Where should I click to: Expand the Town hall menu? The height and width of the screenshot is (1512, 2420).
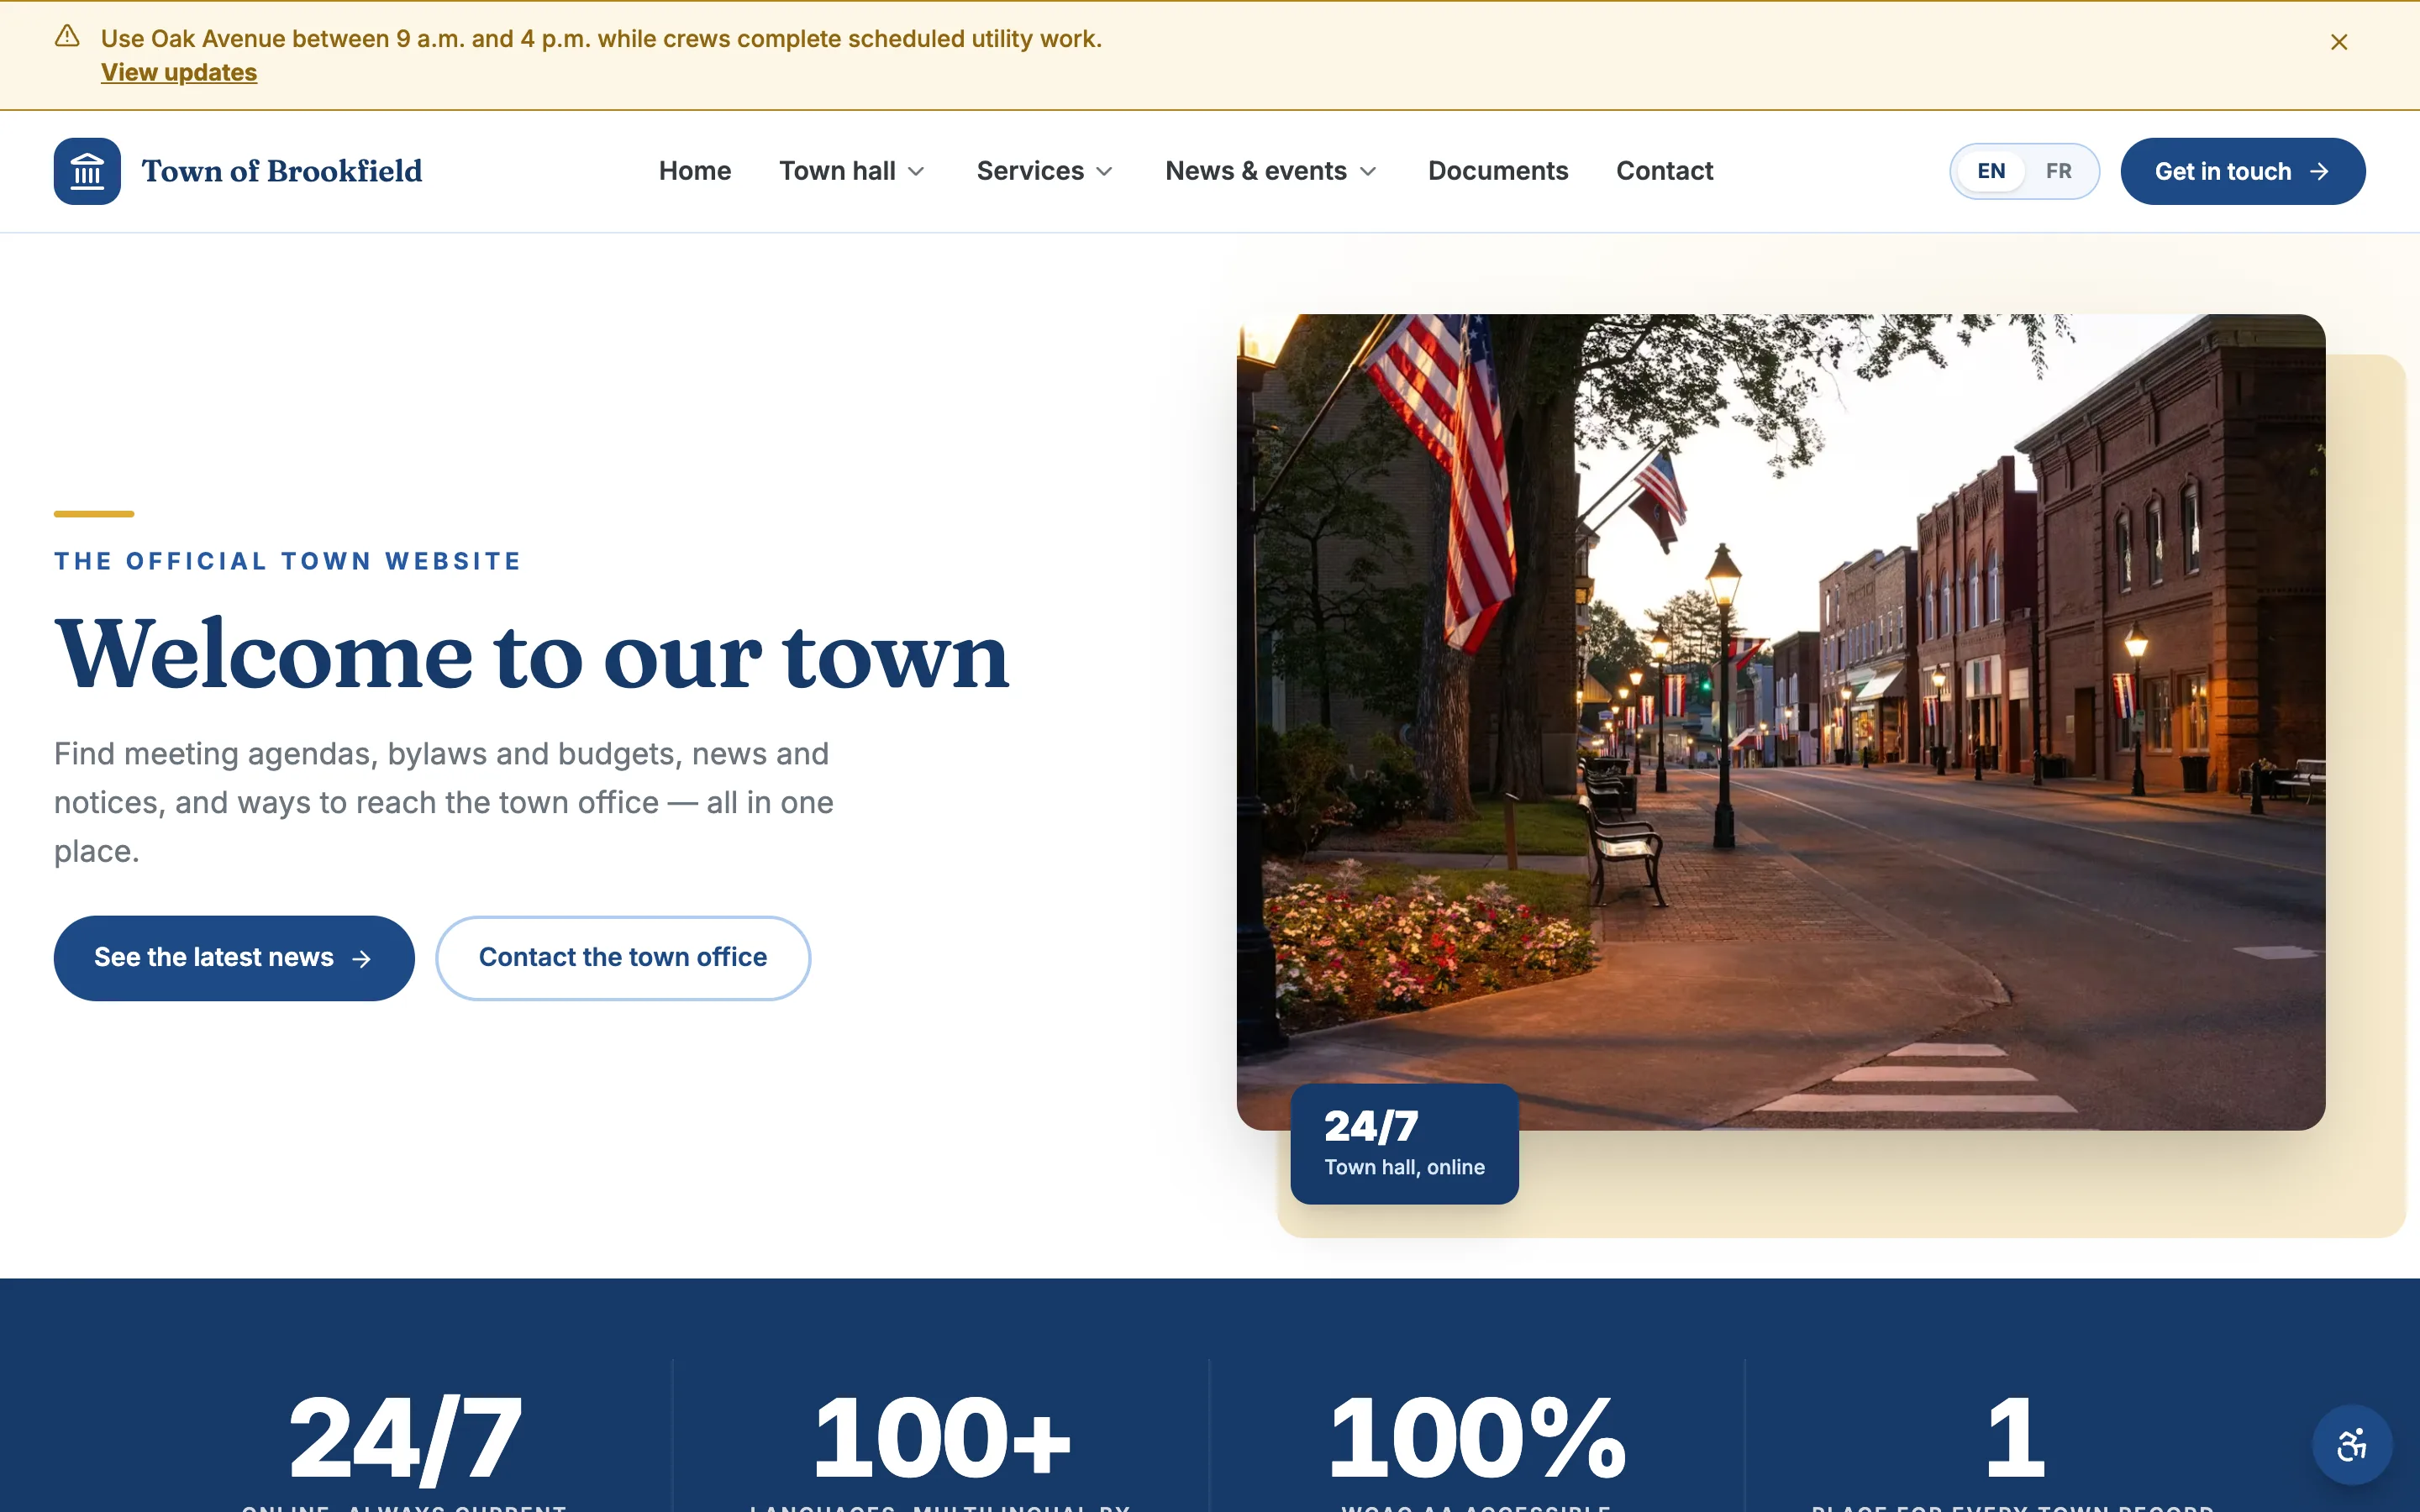click(852, 171)
